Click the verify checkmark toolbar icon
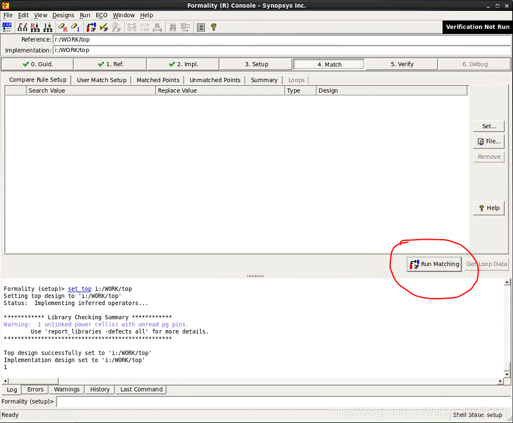513x423 pixels. coord(104,27)
